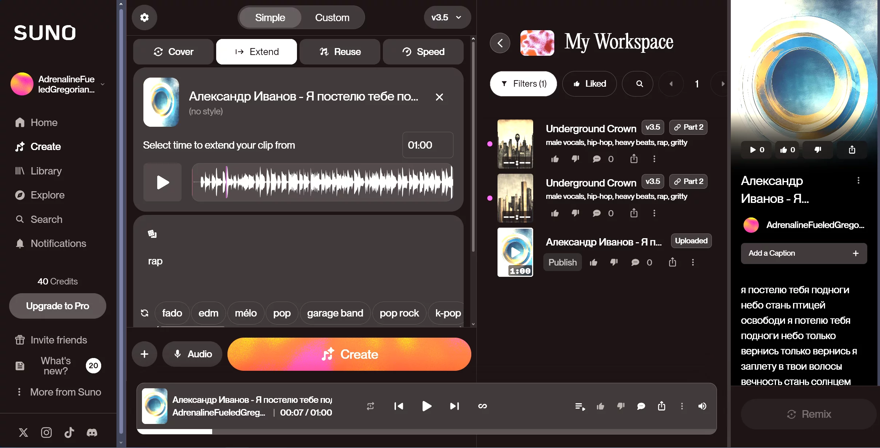Refresh the style tag suggestions

tap(144, 313)
